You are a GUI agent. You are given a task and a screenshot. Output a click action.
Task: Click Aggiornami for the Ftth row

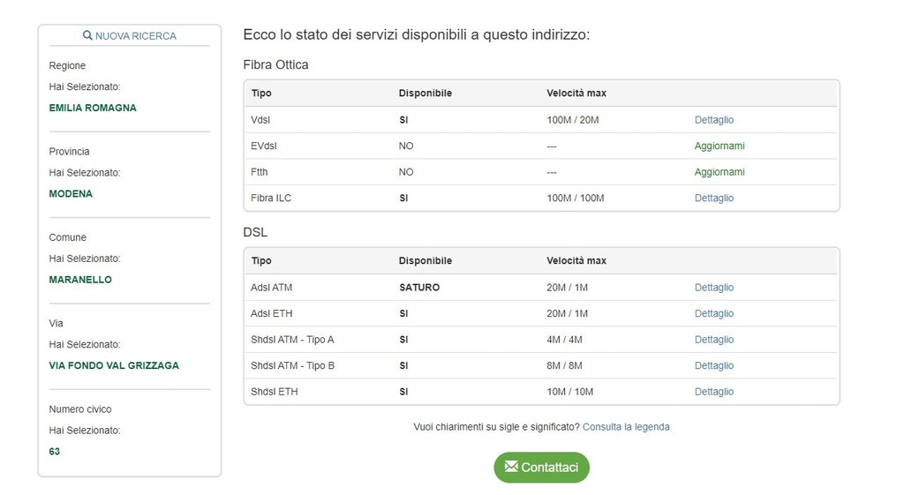[719, 172]
